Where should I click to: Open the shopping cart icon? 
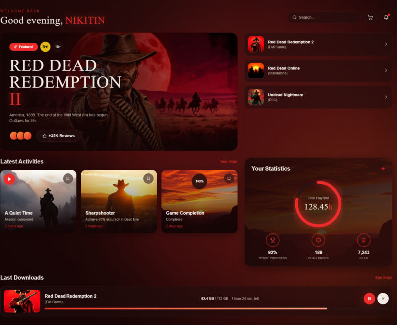point(370,17)
